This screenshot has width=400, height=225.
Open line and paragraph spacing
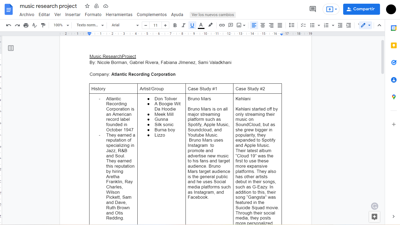tap(291, 25)
